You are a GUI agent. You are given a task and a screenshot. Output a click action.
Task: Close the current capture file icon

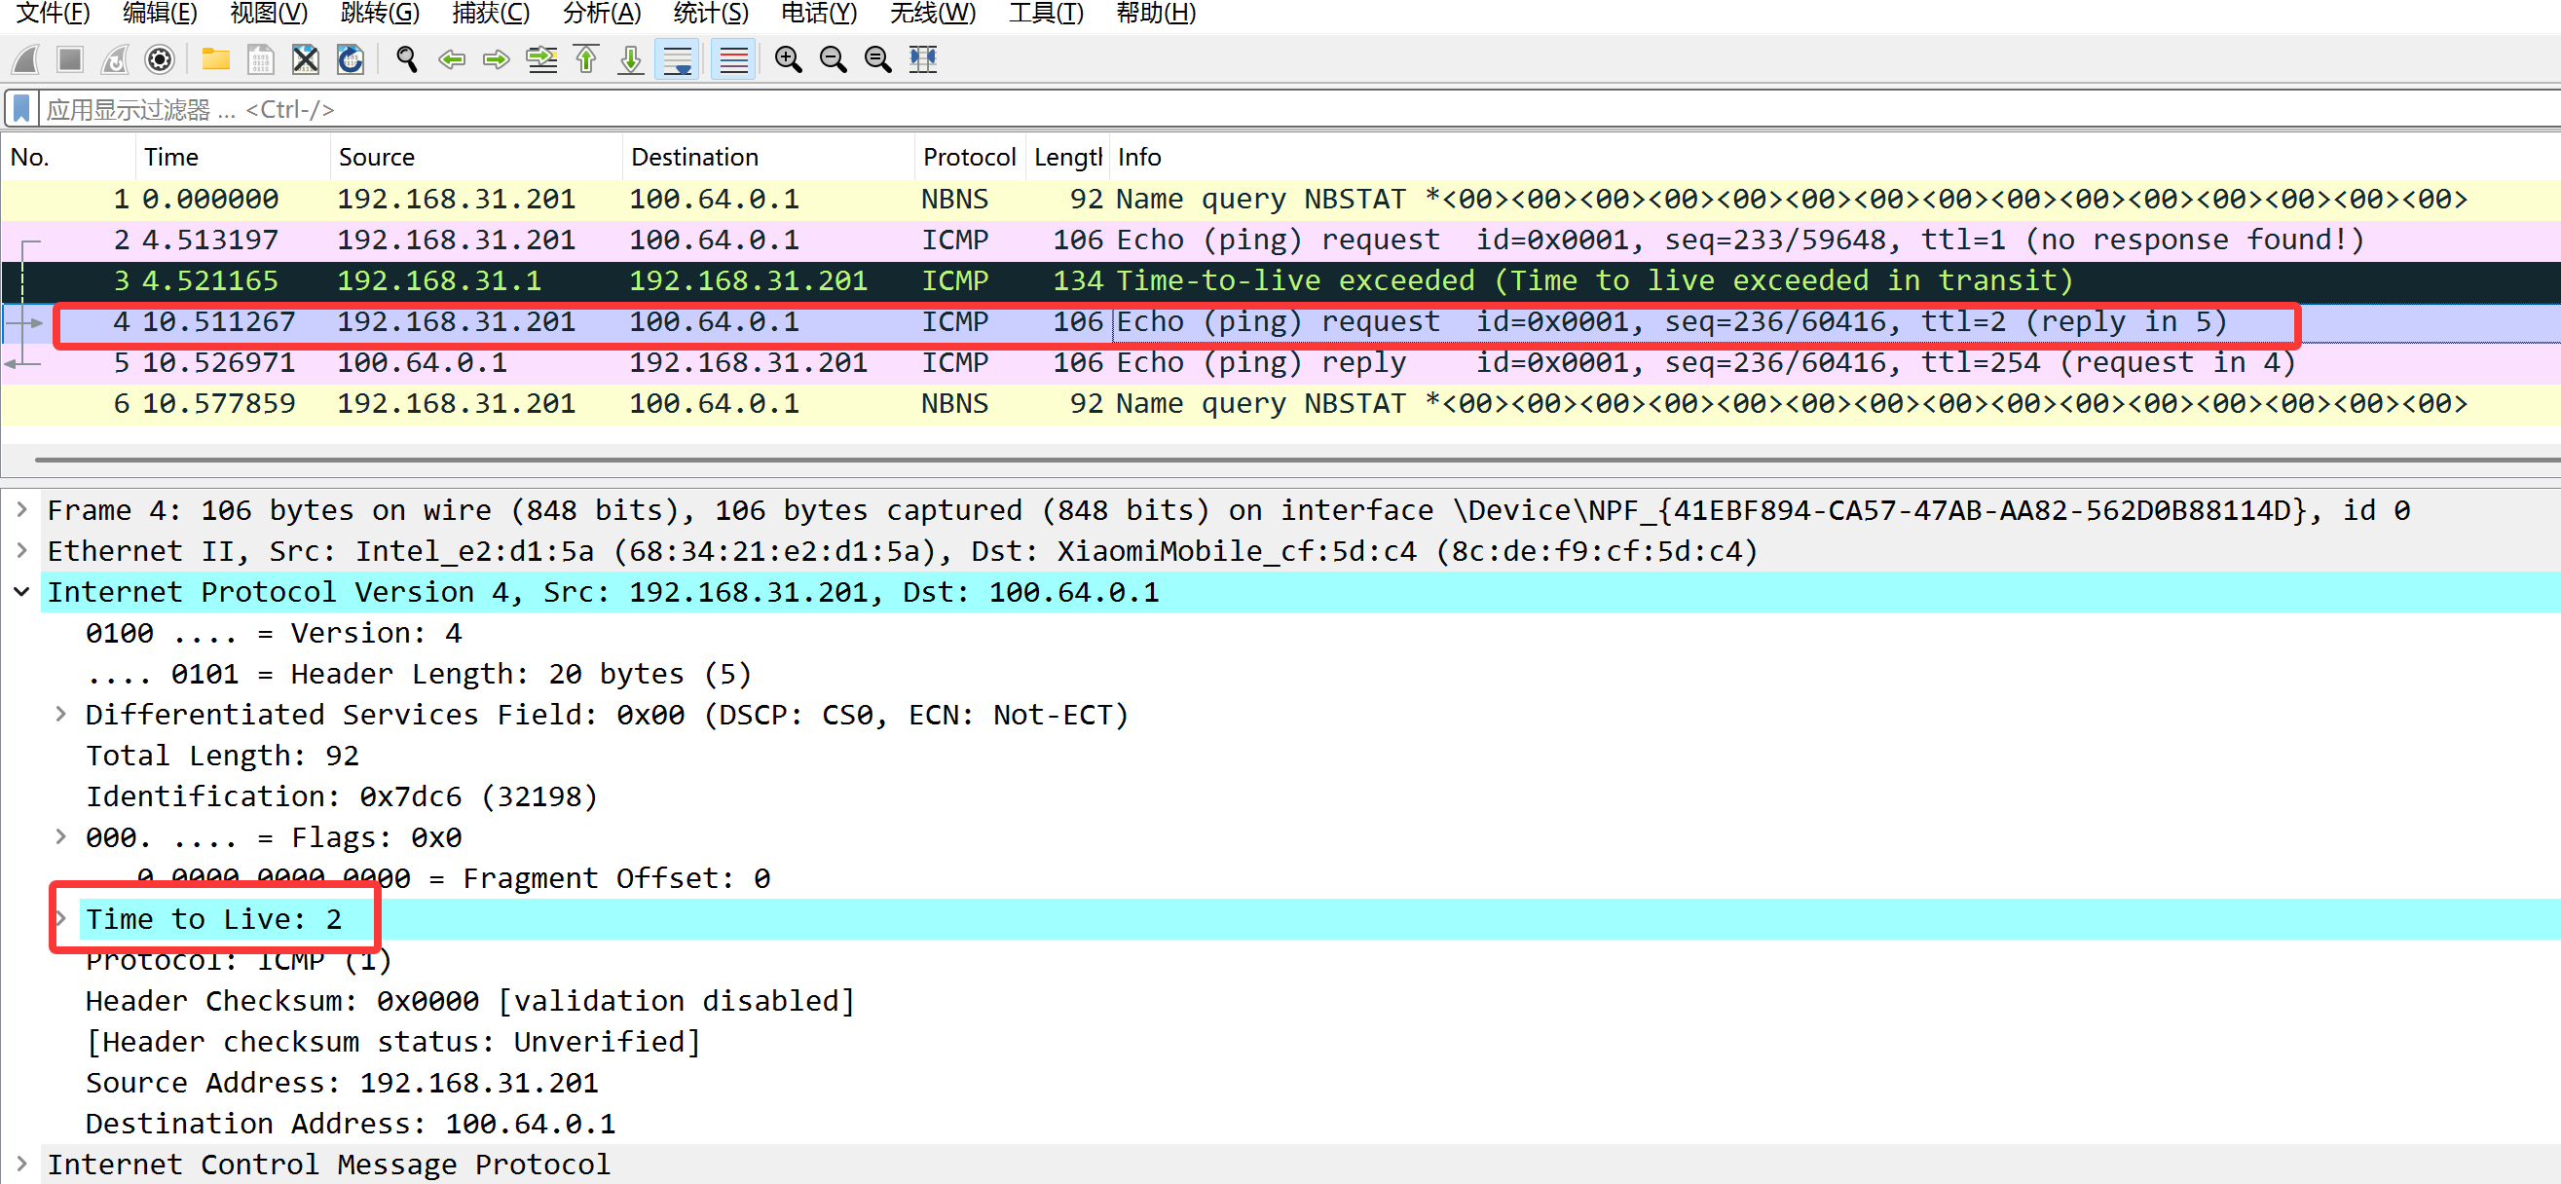[305, 59]
